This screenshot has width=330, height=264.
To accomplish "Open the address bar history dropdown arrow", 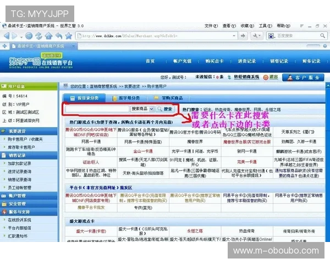I will pyautogui.click(x=234, y=36).
